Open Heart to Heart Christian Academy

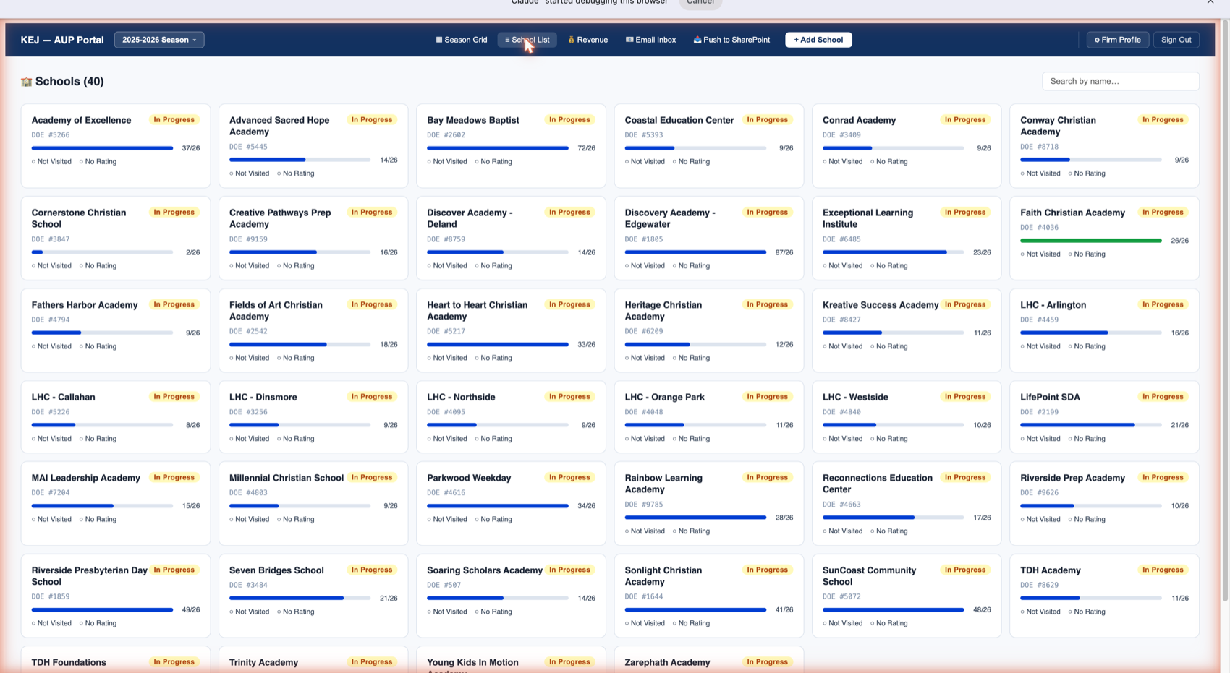point(511,330)
